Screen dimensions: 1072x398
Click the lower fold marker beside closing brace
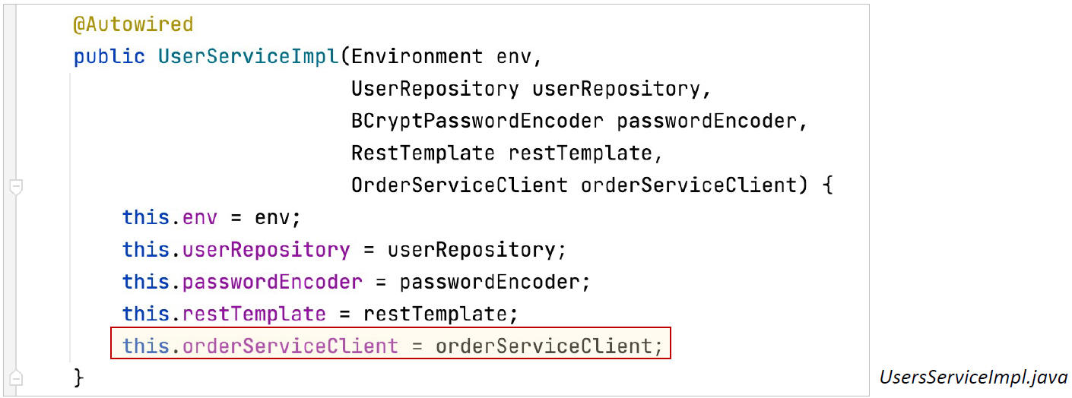pyautogui.click(x=16, y=377)
